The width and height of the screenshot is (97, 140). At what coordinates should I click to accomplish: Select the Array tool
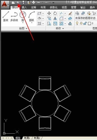tap(61, 24)
